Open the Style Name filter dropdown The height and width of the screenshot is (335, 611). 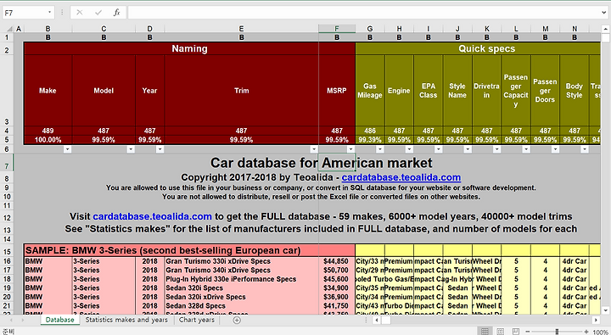[468, 149]
